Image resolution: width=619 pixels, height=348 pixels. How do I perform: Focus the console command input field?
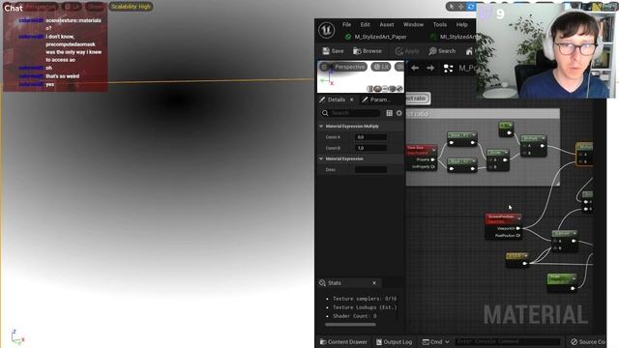(x=508, y=341)
